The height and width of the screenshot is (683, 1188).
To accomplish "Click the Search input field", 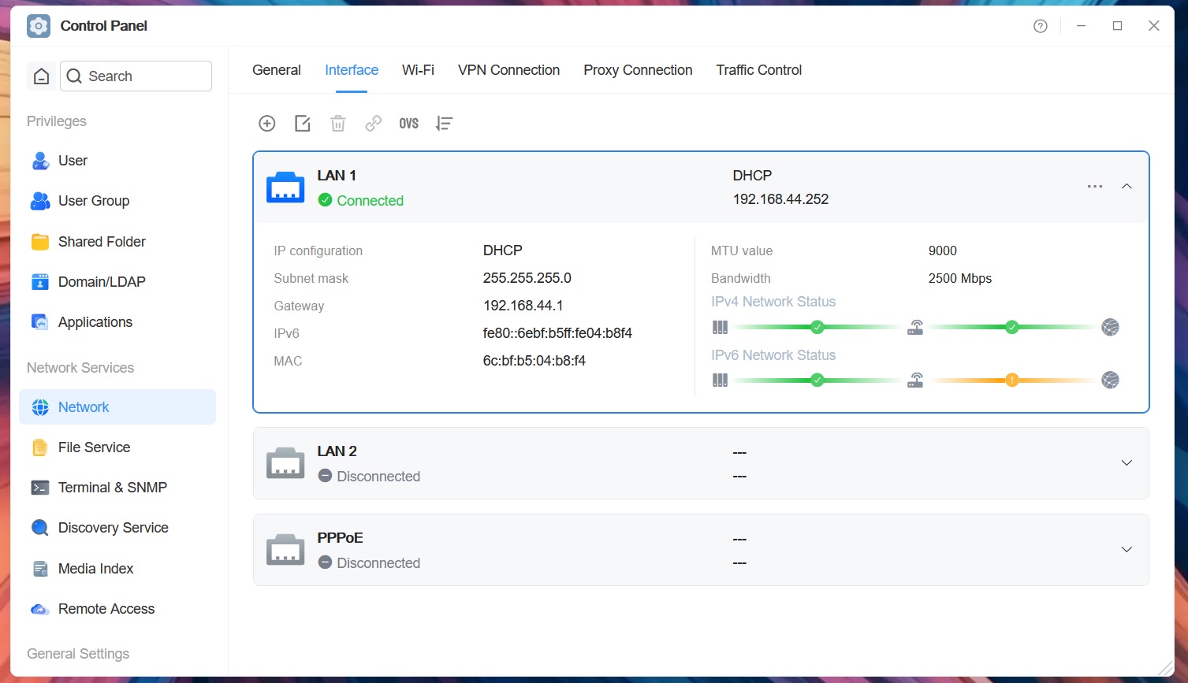I will (136, 76).
